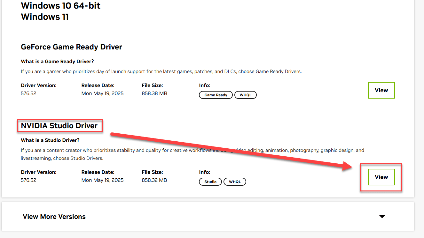Image resolution: width=424 pixels, height=238 pixels.
Task: Select WHQL badge in Game Ready row
Action: point(245,95)
